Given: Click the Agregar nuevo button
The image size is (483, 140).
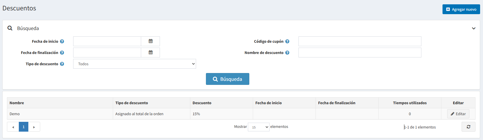Looking at the screenshot, I should click(461, 9).
